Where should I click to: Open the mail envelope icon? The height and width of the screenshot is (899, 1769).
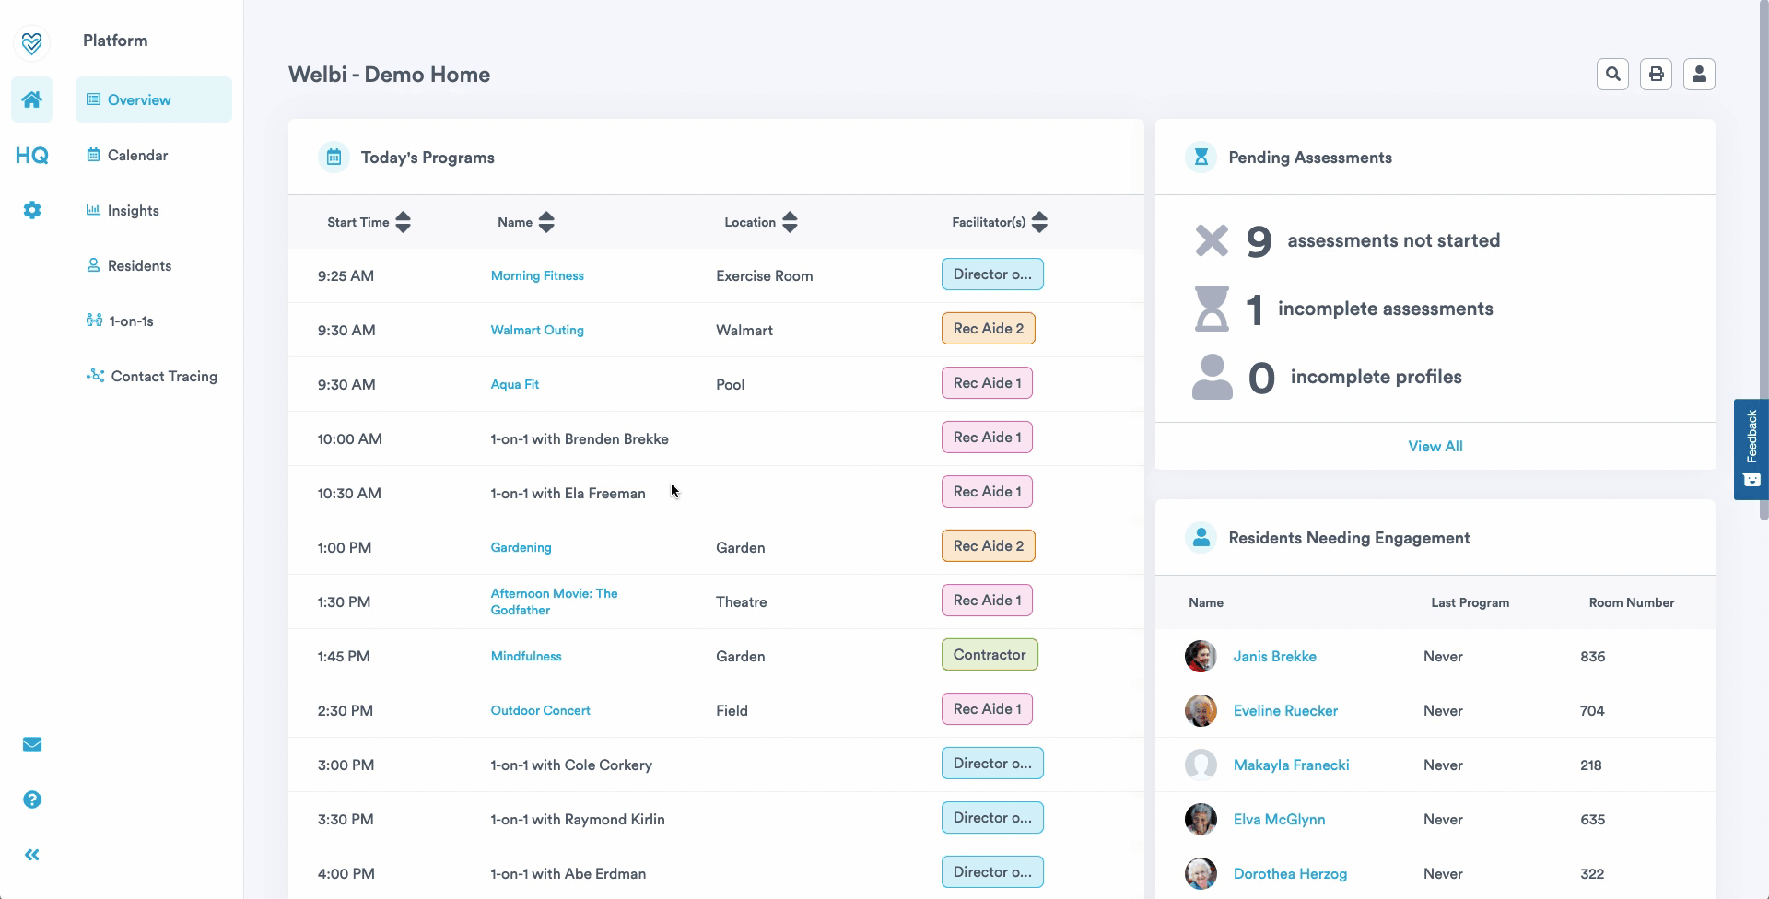pyautogui.click(x=31, y=744)
